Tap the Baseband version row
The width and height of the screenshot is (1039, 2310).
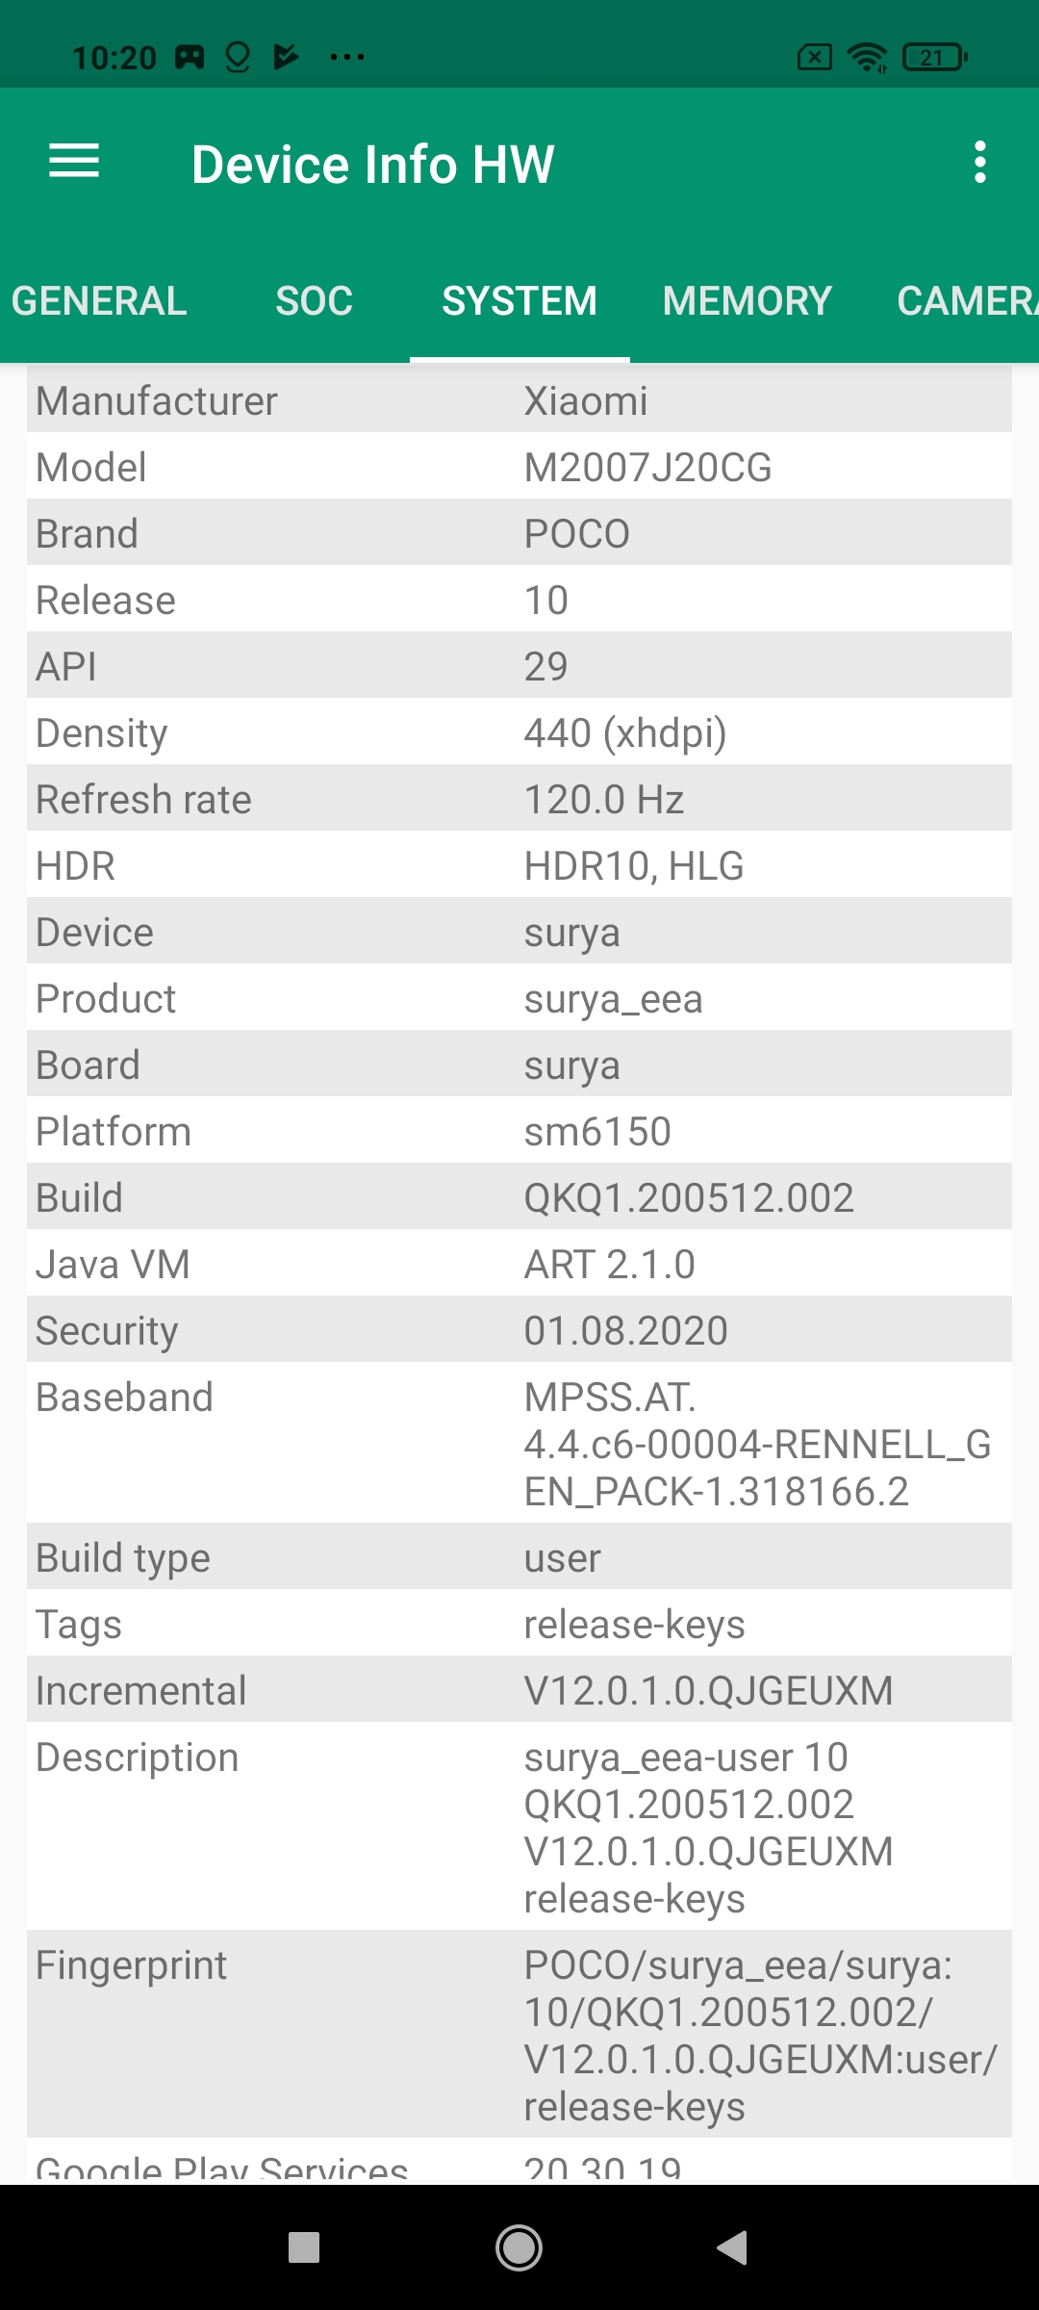coord(519,1444)
